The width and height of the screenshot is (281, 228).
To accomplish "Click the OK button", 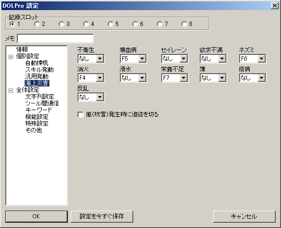I will click(x=37, y=216).
